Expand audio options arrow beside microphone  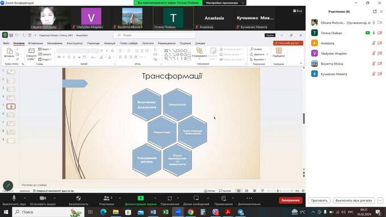[24, 198]
